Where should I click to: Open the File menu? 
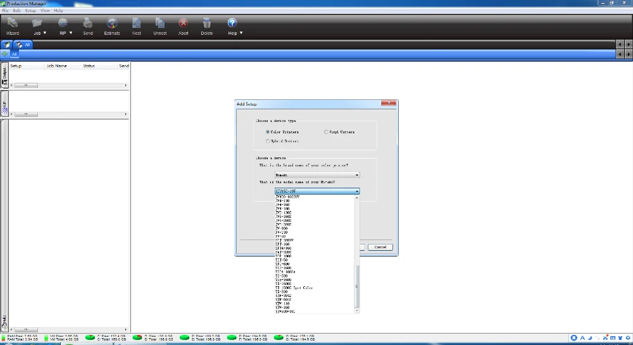[x=5, y=11]
